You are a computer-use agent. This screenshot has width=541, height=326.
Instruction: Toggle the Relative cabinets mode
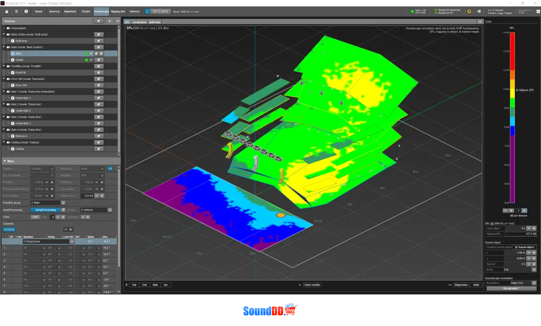click(x=9, y=229)
